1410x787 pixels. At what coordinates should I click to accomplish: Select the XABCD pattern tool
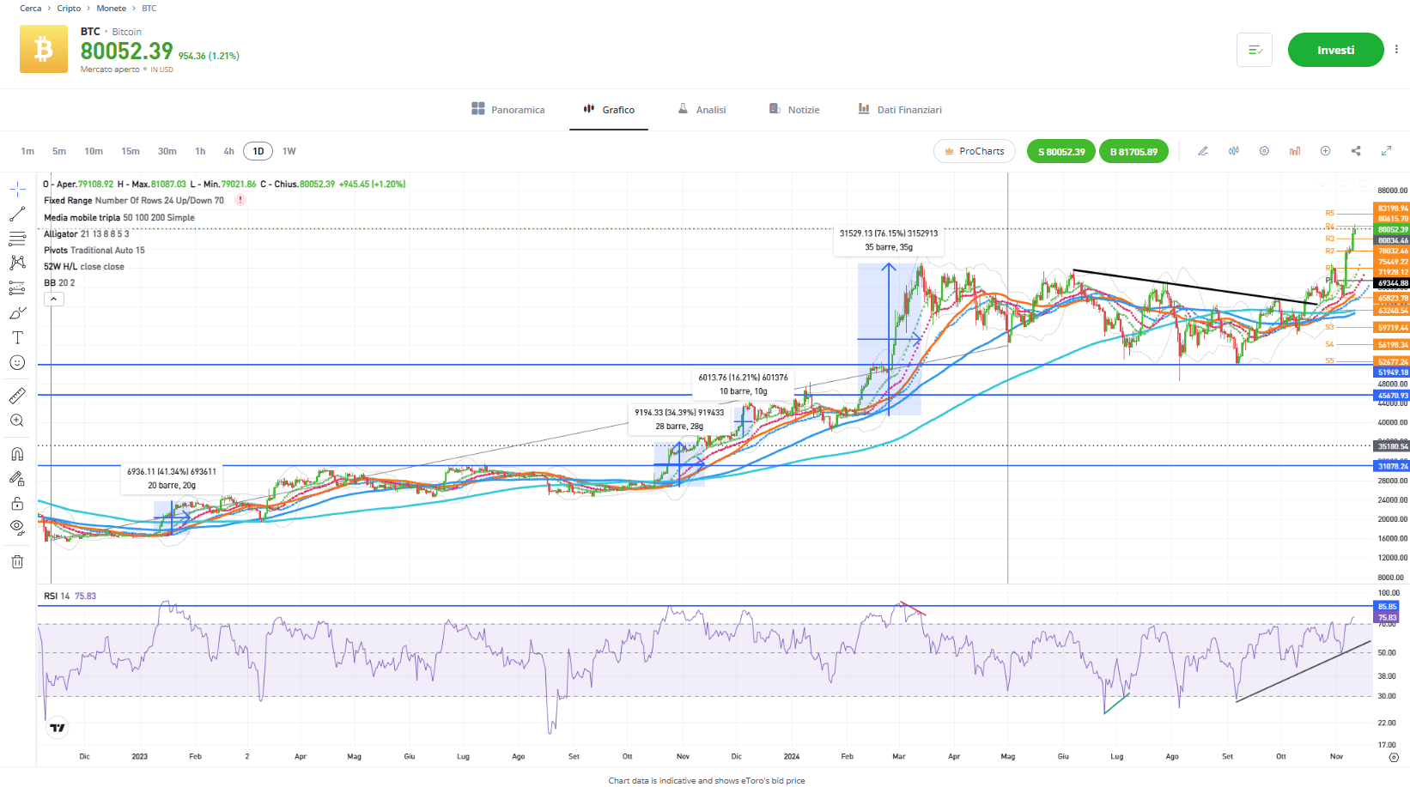pyautogui.click(x=17, y=263)
